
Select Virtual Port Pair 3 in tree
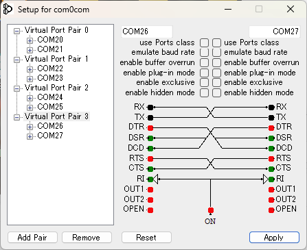[56, 116]
